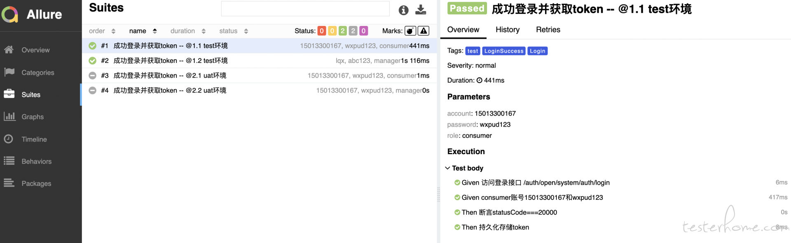Click account parameter value 15013300167
Screen dimensions: 791x243
point(495,113)
